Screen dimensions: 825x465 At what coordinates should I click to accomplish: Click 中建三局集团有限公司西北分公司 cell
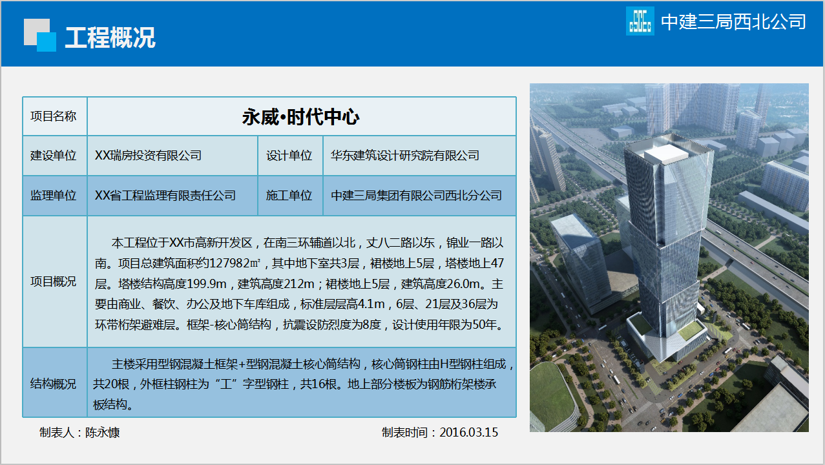419,196
